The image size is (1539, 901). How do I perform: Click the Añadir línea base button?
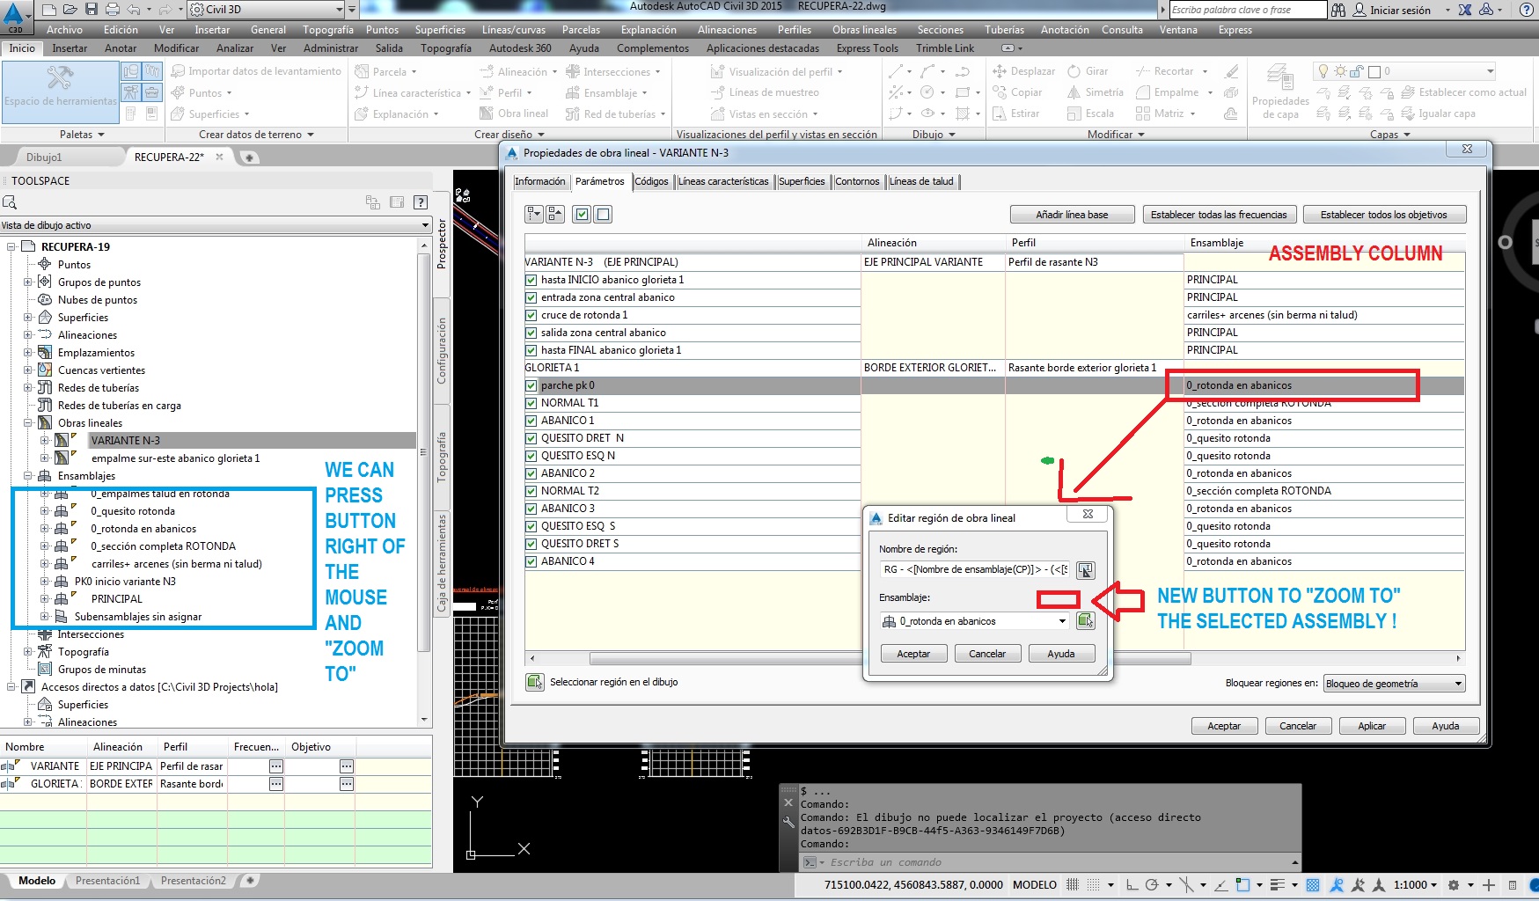(1072, 215)
